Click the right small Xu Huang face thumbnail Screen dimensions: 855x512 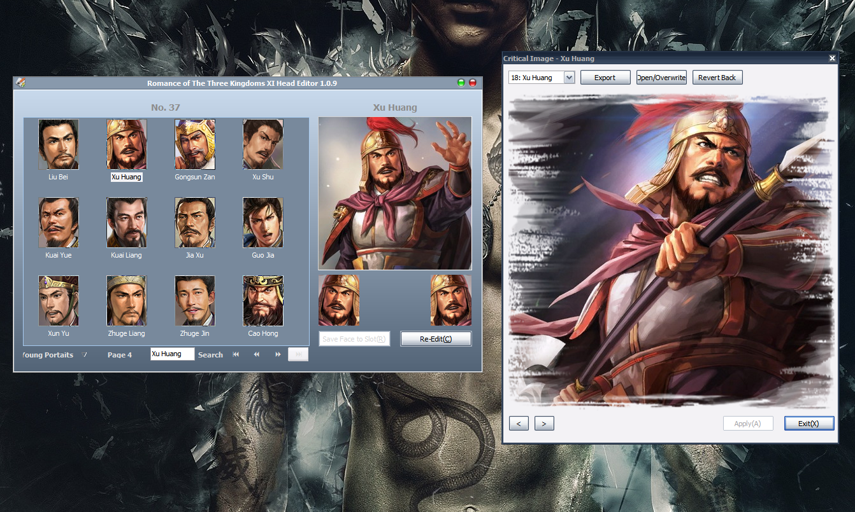pyautogui.click(x=451, y=300)
